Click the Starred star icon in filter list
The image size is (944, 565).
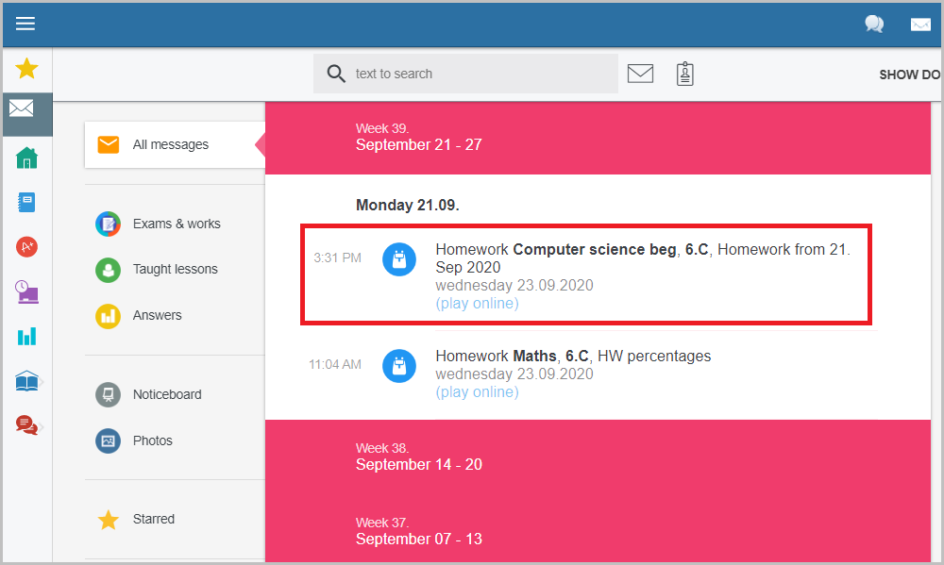point(109,520)
